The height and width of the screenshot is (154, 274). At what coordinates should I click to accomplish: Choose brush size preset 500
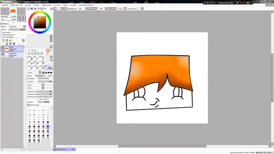click(39, 141)
